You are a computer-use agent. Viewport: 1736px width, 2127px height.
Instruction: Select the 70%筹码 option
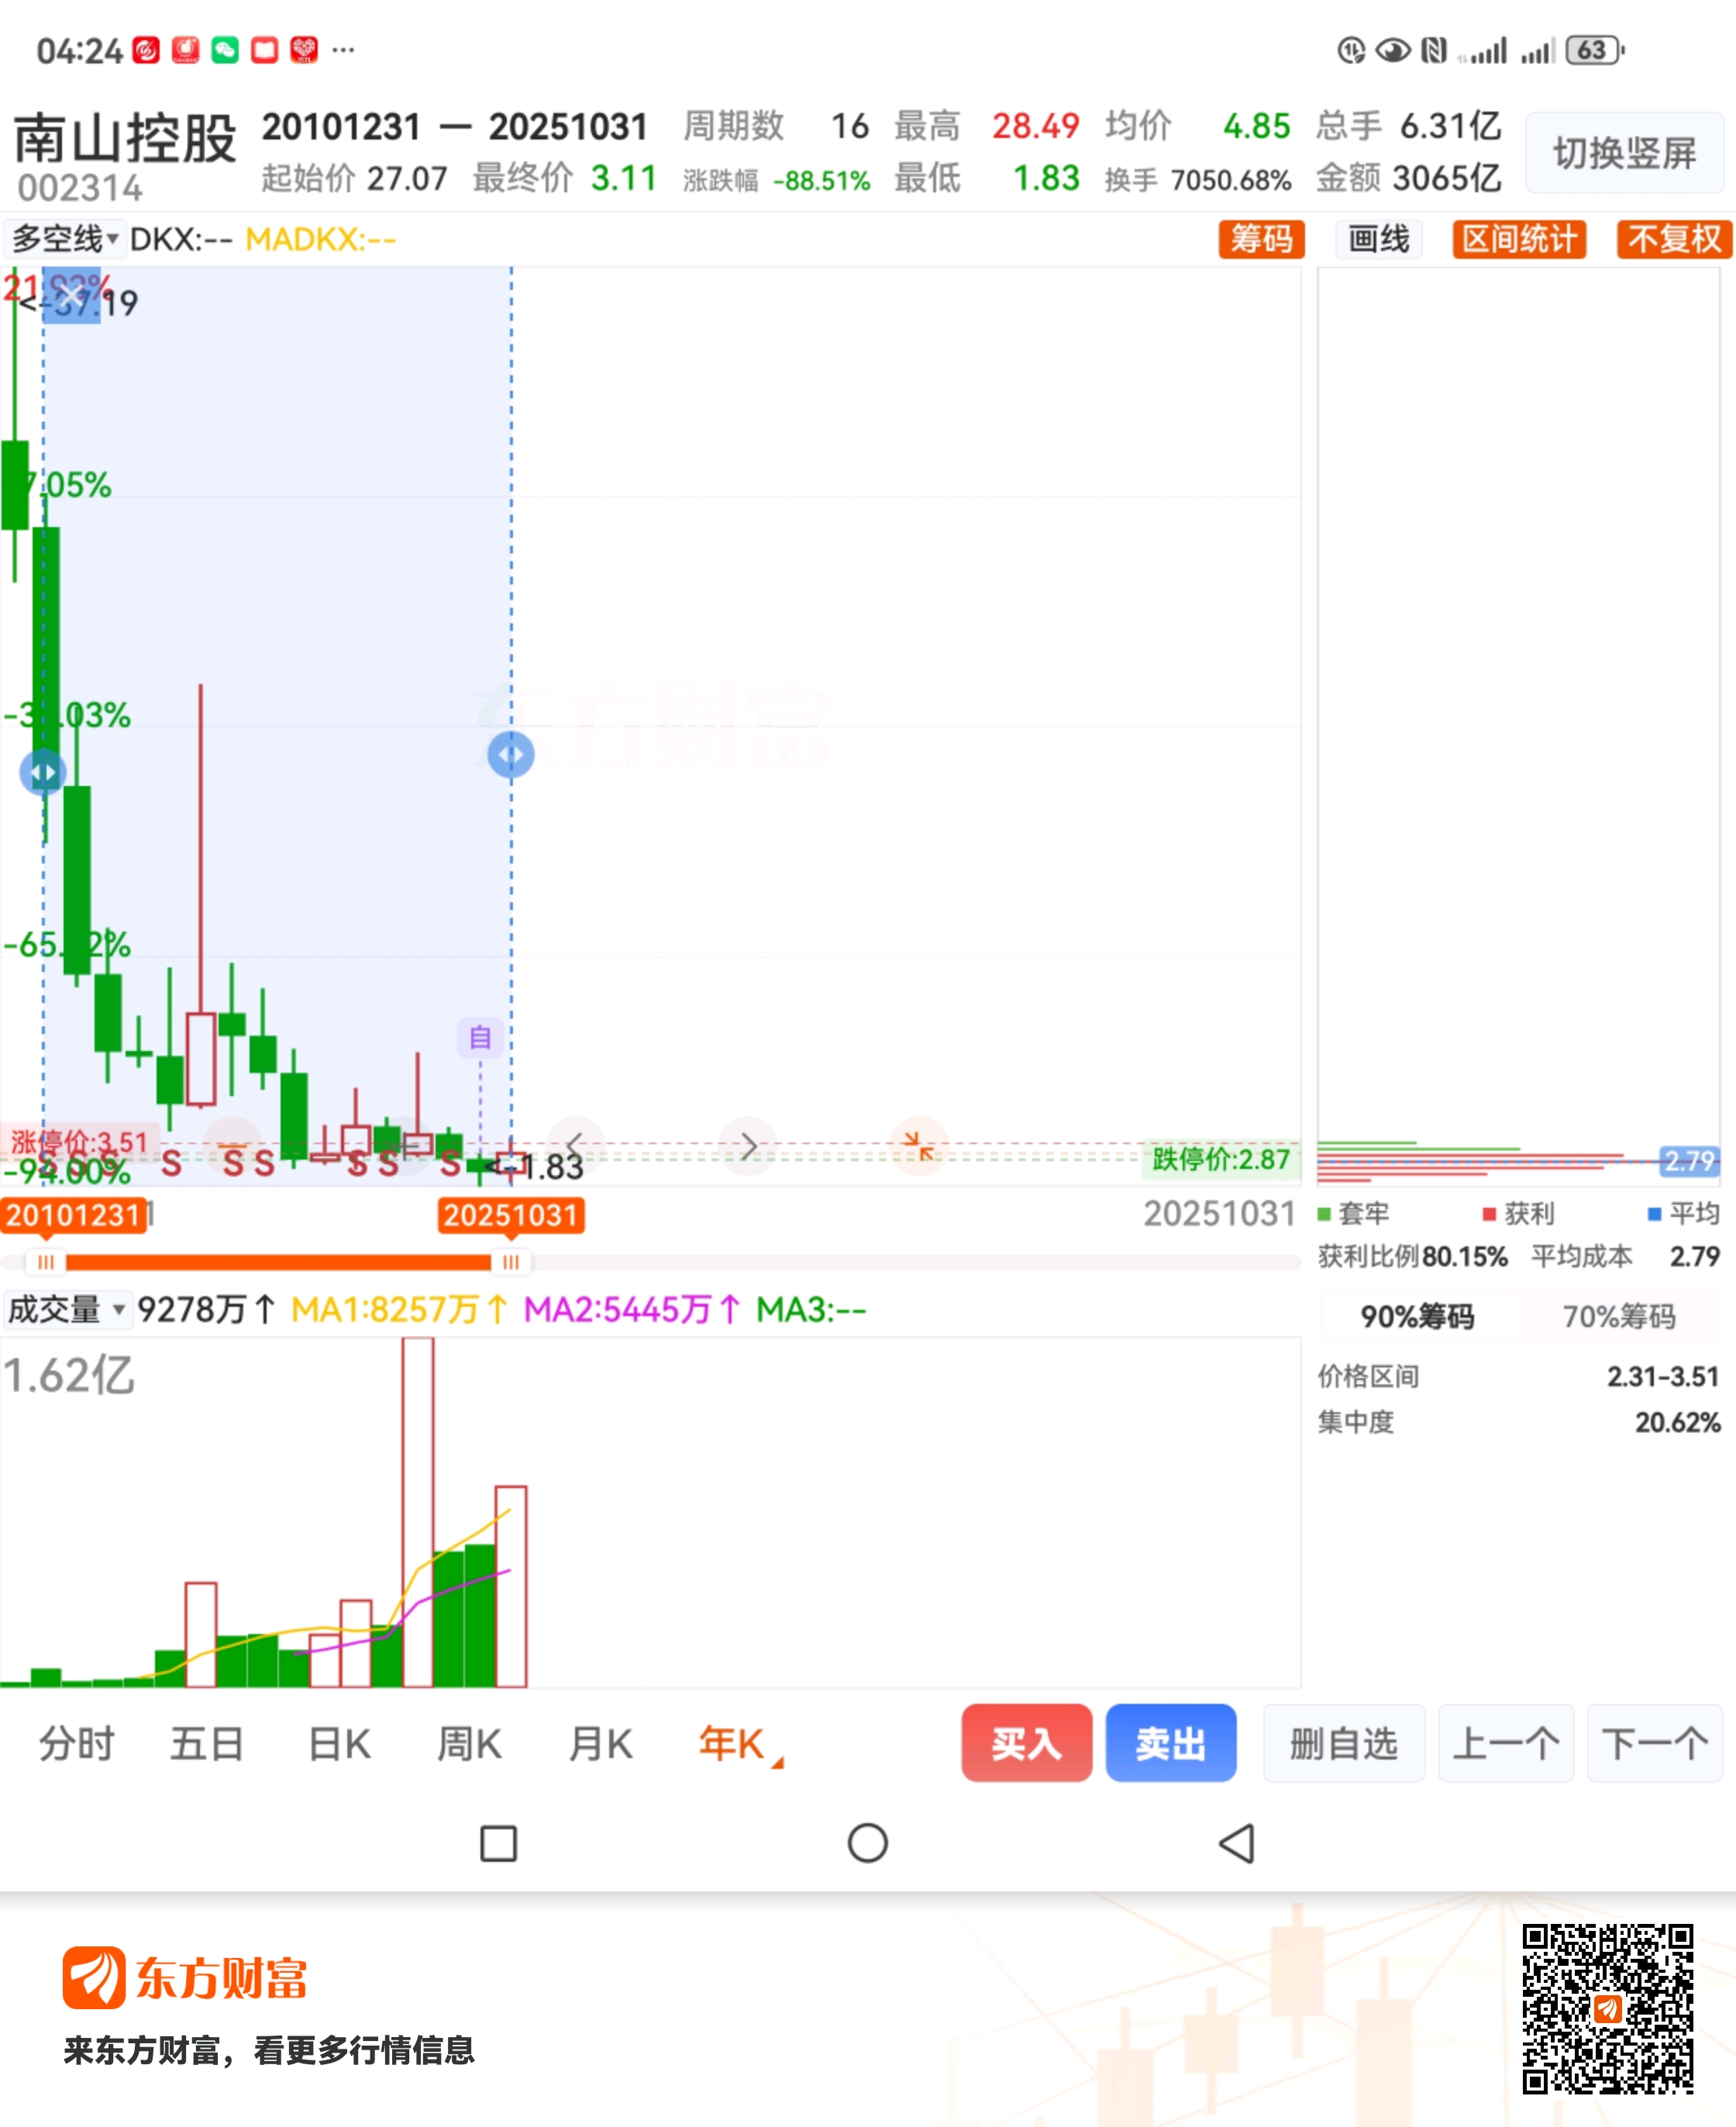1618,1317
